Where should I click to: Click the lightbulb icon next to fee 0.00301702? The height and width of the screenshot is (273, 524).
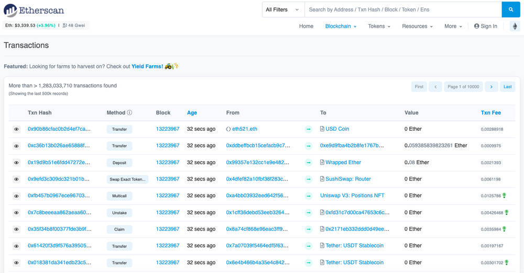click(507, 263)
